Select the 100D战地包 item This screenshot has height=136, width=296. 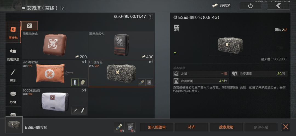[55, 102]
